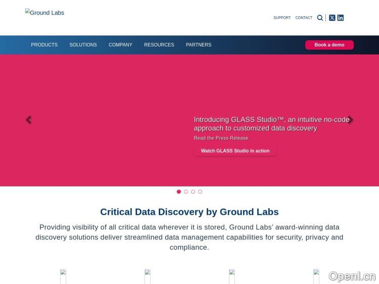
Task: Select the third carousel dot indicator
Action: pos(193,192)
